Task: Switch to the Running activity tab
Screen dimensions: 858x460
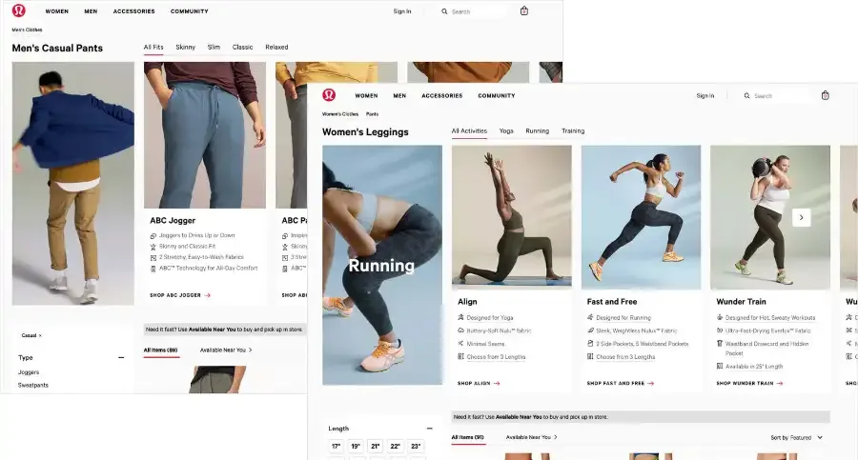Action: coord(538,131)
